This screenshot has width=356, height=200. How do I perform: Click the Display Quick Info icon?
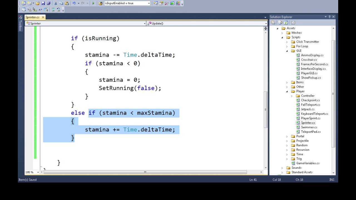[x=35, y=9]
